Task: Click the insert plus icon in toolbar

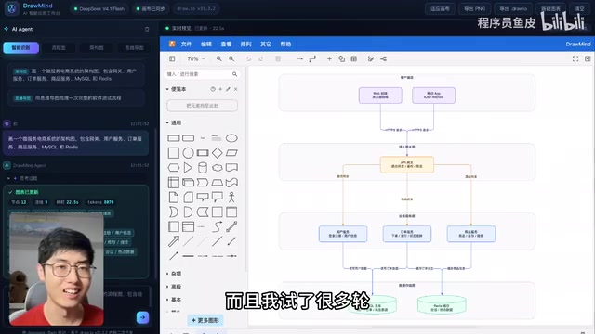Action: click(x=329, y=58)
